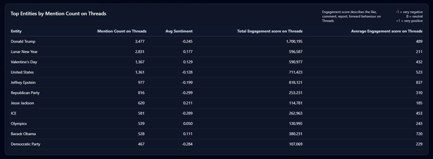Select the ICE entity row
The width and height of the screenshot is (433, 159).
click(x=14, y=113)
